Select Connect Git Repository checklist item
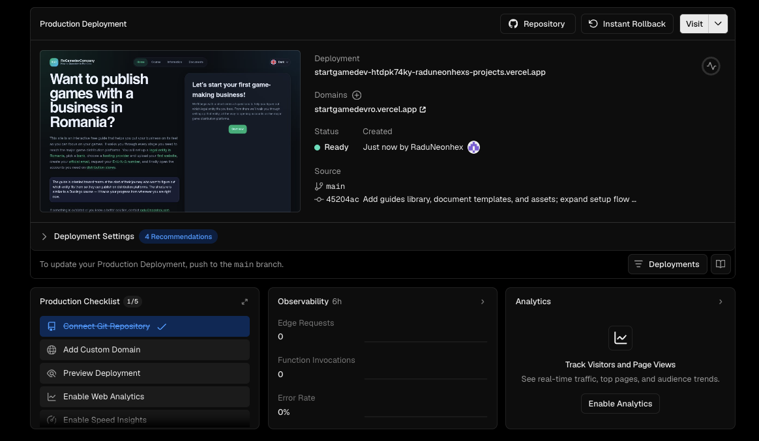Screen dimensions: 759x441 pos(145,326)
